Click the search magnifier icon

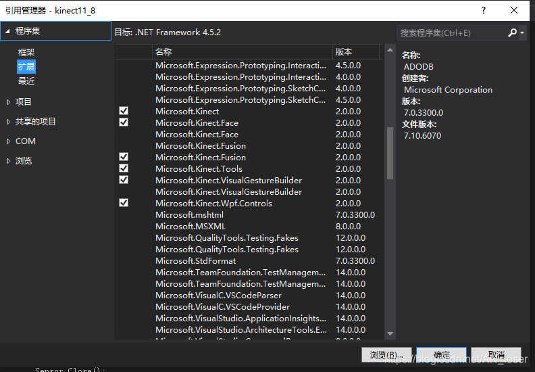click(x=512, y=32)
